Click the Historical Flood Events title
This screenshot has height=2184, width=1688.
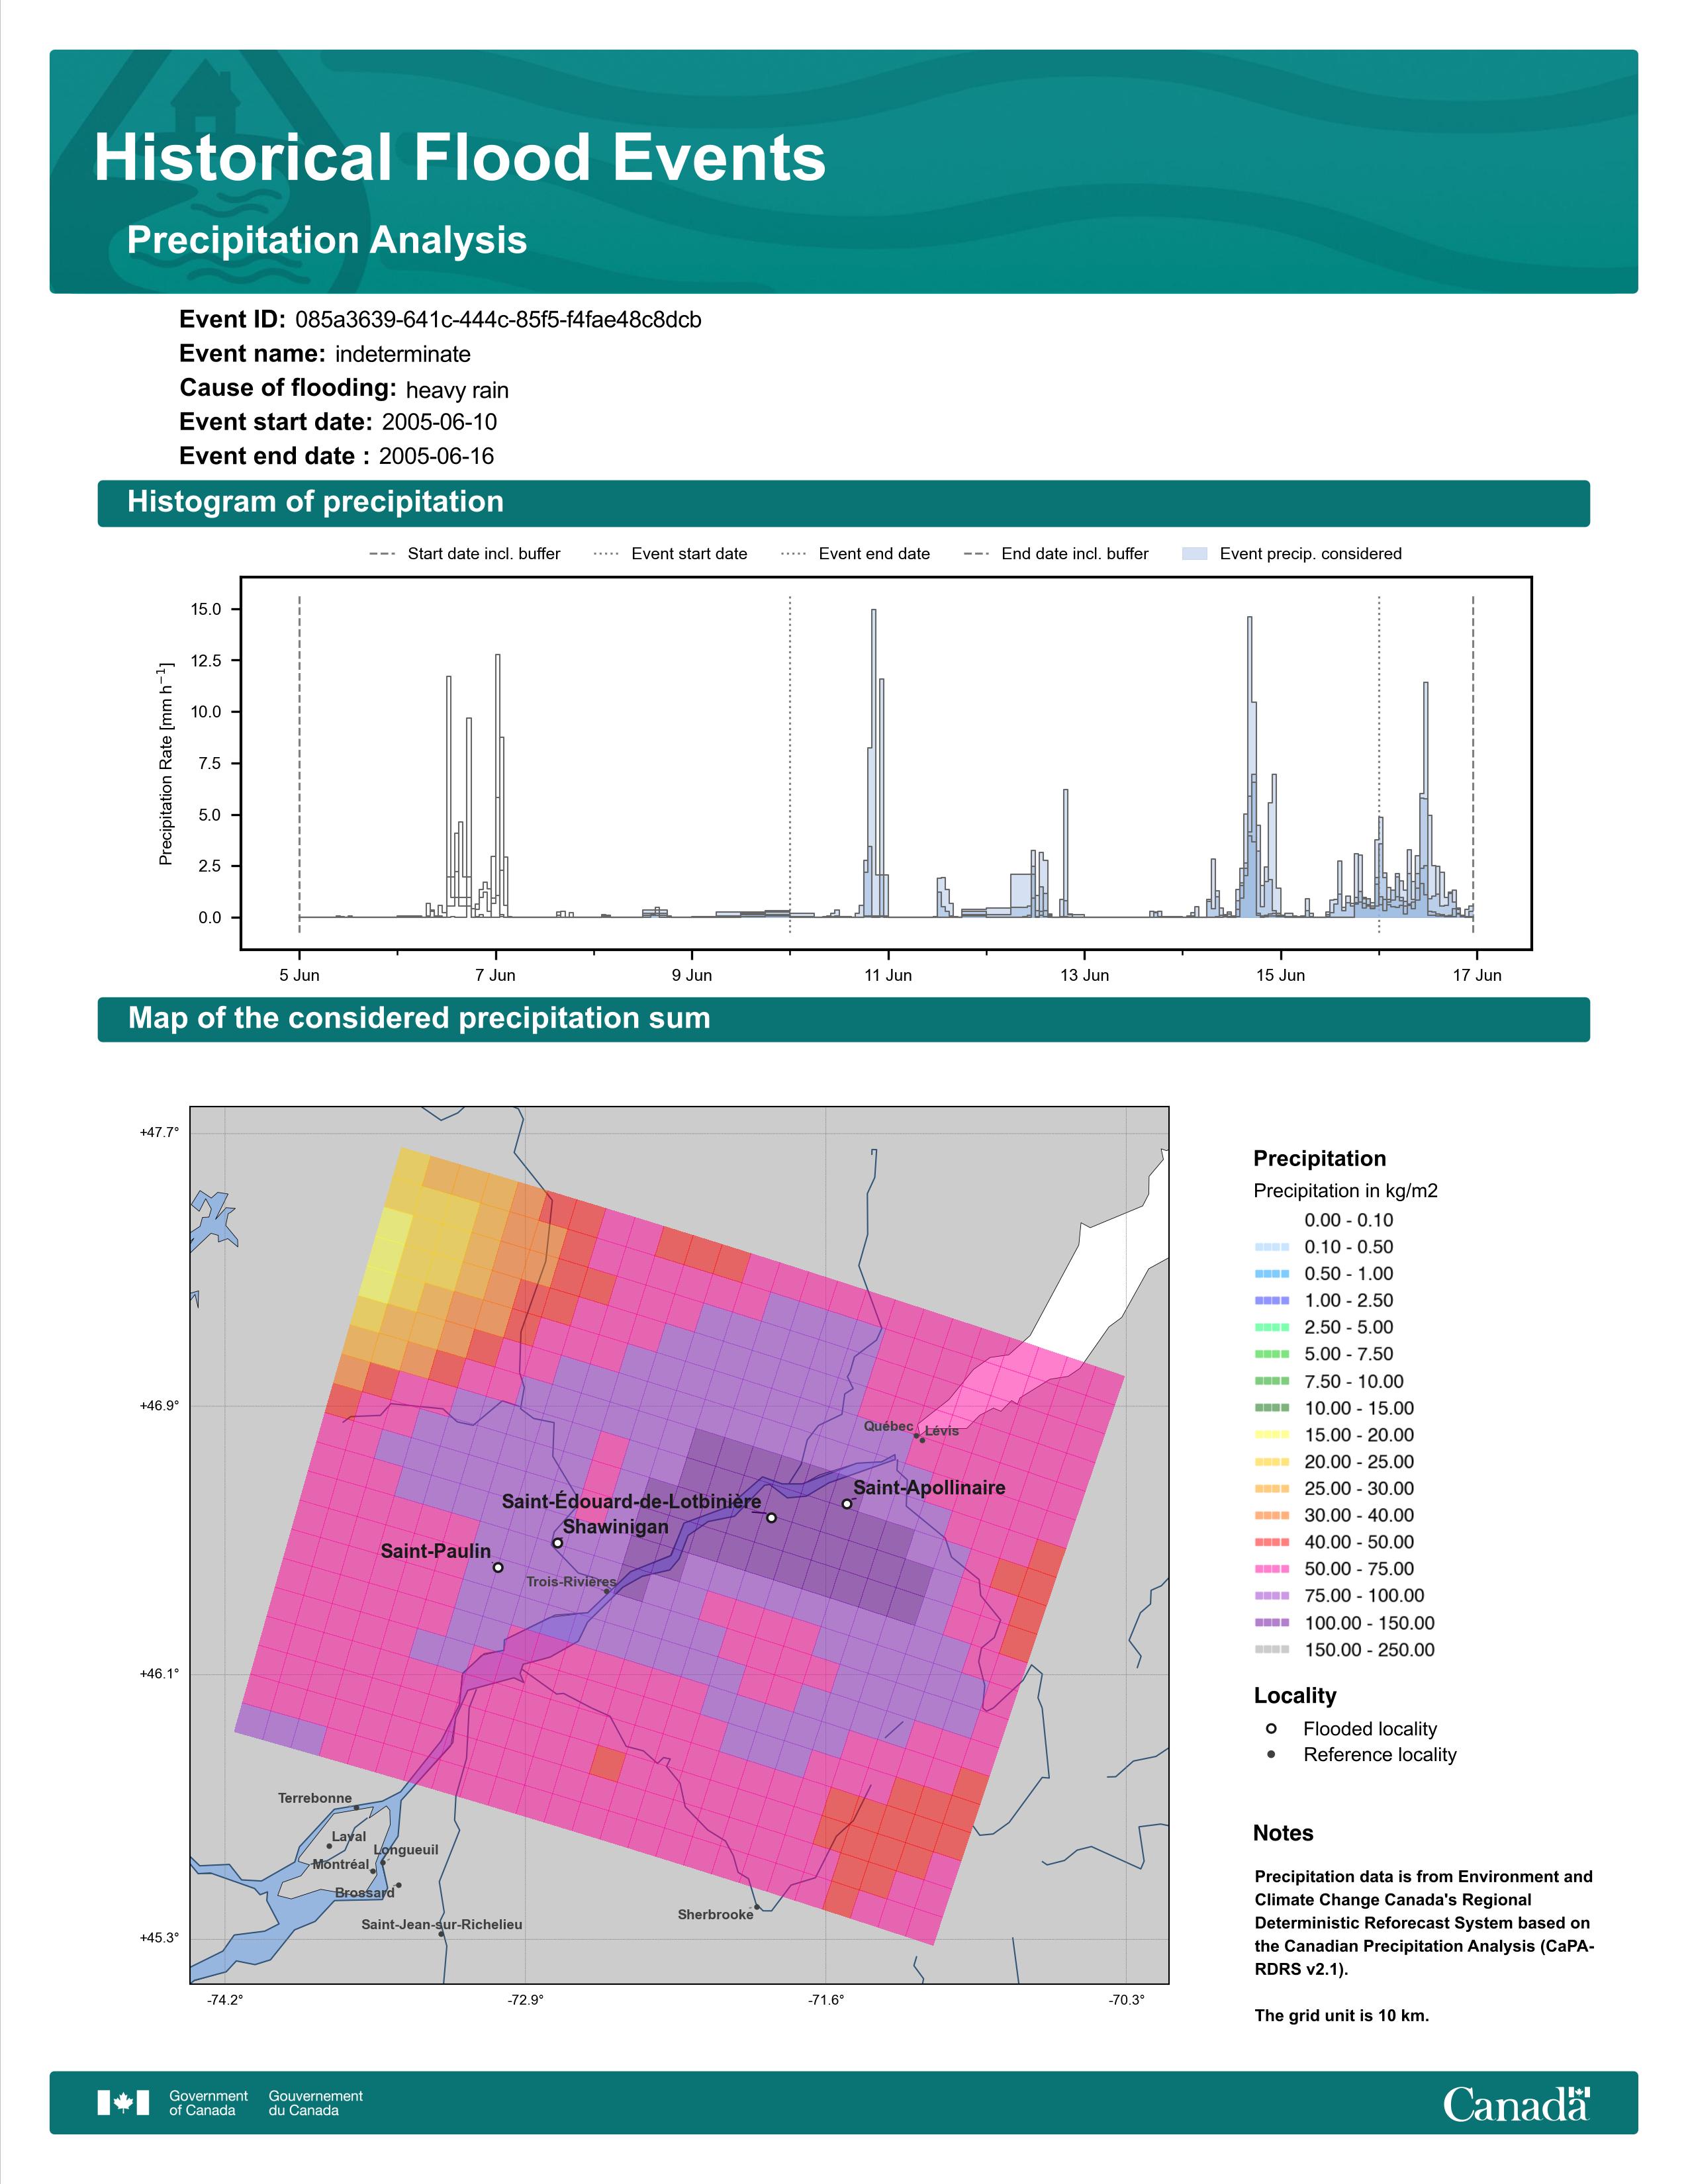[x=460, y=157]
